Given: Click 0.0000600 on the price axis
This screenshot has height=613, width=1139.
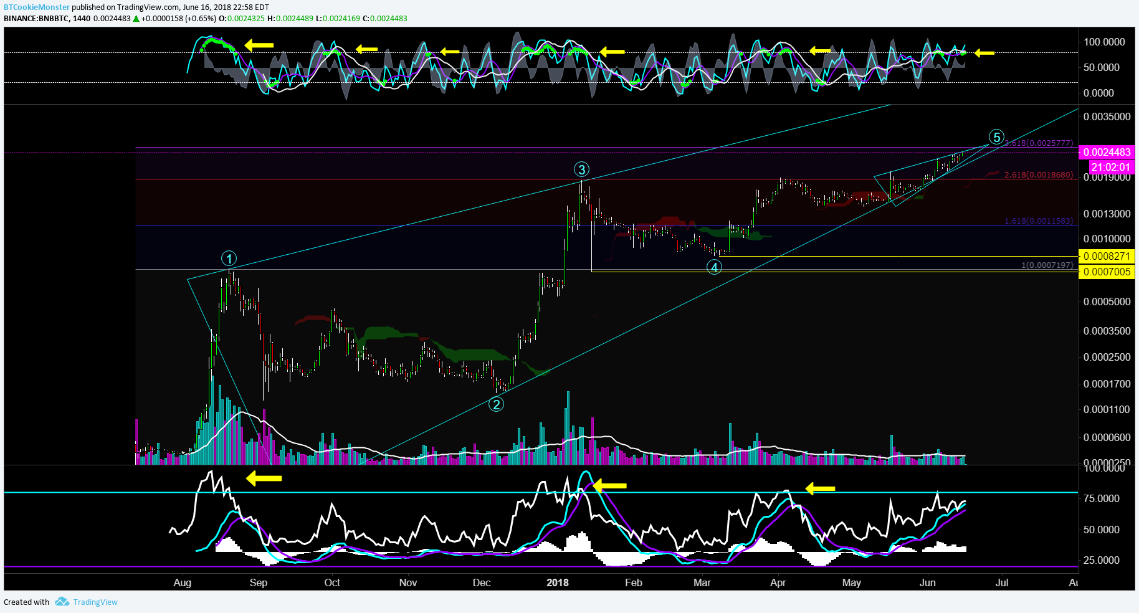Looking at the screenshot, I should pos(1107,437).
